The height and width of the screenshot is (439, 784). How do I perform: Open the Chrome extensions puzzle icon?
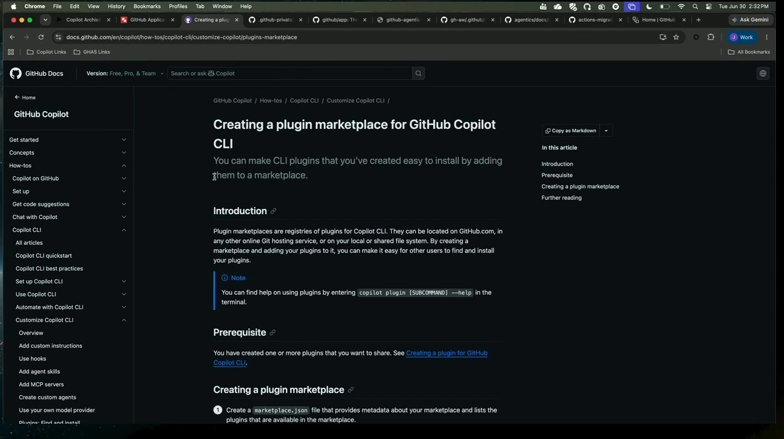[710, 37]
